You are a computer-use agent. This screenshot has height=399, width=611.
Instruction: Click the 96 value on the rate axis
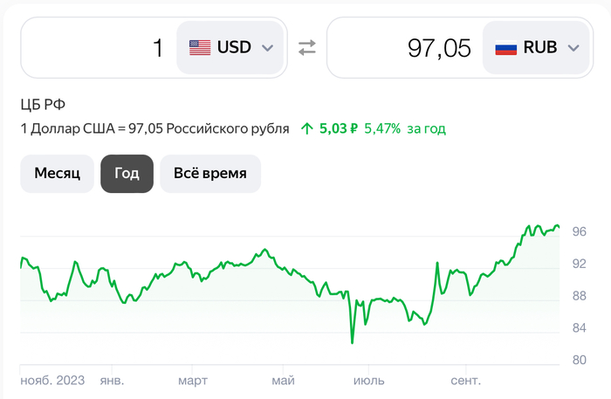point(579,232)
